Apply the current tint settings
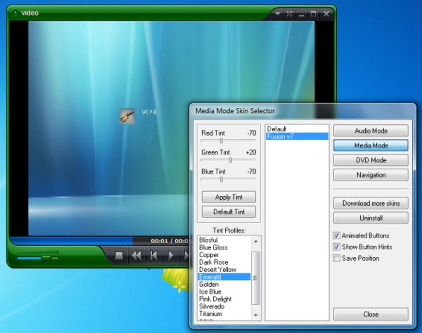422x333 pixels. 228,197
